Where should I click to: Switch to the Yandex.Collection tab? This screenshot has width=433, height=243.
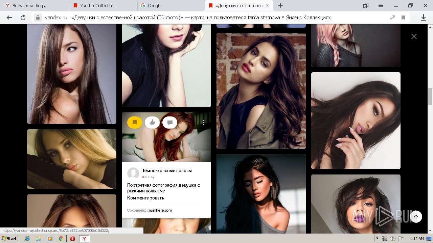pyautogui.click(x=104, y=5)
